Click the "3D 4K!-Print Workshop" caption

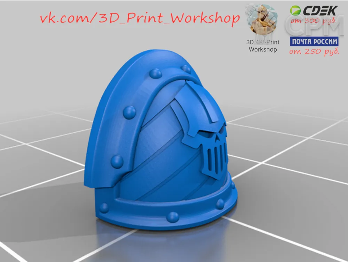pyautogui.click(x=263, y=46)
